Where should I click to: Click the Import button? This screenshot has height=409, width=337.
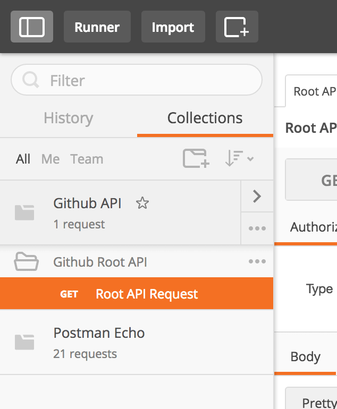tap(173, 27)
